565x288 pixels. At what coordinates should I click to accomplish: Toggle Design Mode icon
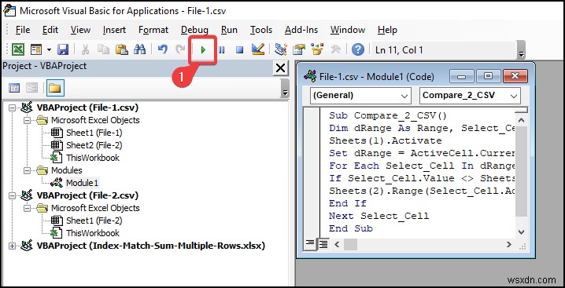point(258,49)
